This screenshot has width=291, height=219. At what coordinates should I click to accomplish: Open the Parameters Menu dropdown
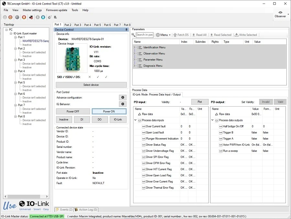163,35
